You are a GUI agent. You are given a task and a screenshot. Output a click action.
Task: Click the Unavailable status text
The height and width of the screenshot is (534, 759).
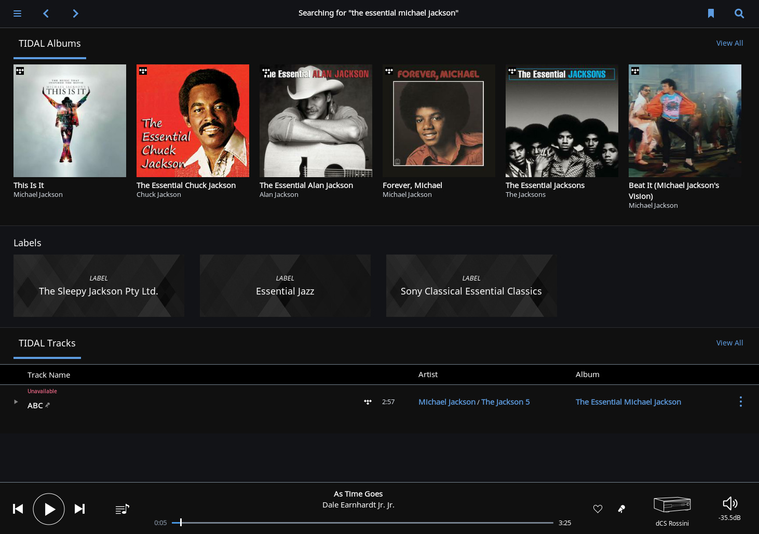[42, 391]
